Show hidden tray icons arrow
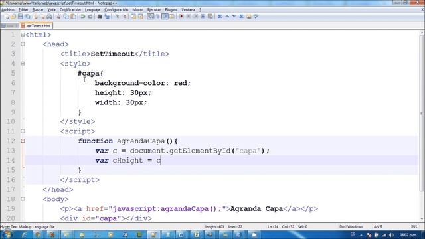 coord(361,235)
